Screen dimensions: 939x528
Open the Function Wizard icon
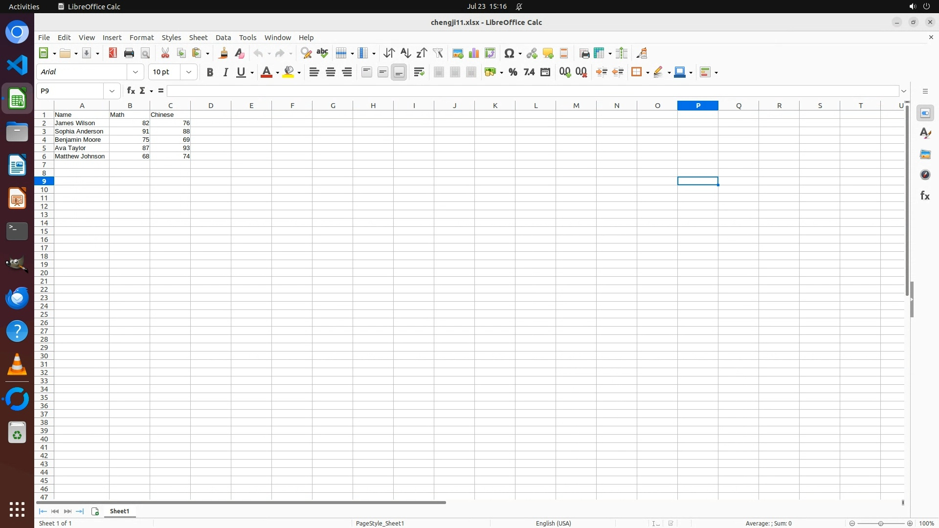click(x=131, y=91)
